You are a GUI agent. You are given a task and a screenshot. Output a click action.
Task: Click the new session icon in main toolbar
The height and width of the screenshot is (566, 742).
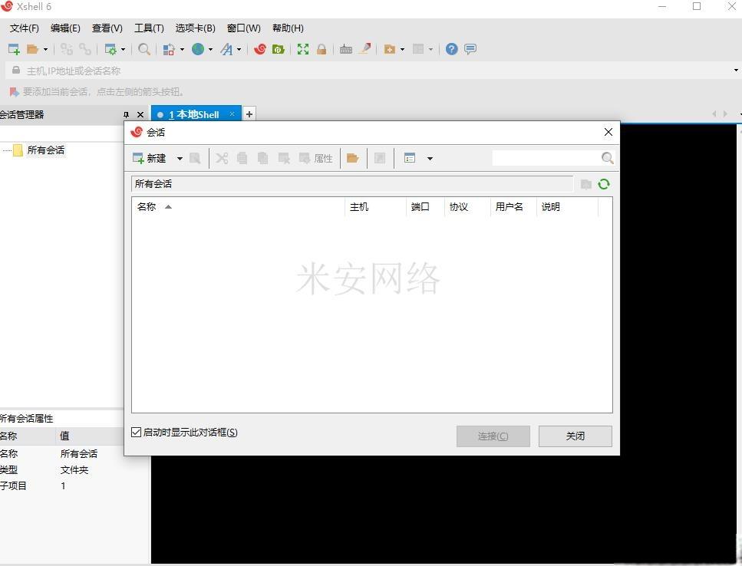point(14,49)
